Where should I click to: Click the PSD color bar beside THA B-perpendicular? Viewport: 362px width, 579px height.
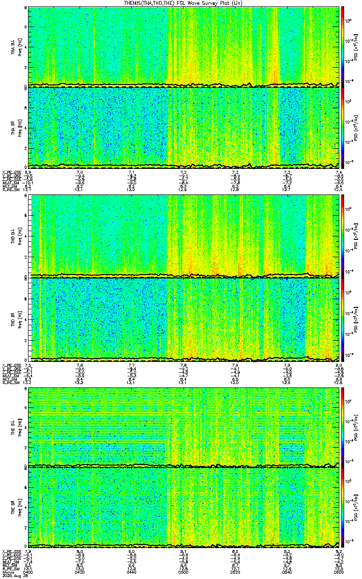[343, 46]
